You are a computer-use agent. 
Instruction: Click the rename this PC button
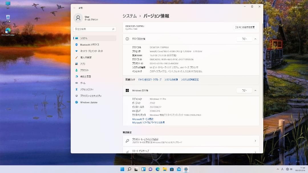click(245, 27)
